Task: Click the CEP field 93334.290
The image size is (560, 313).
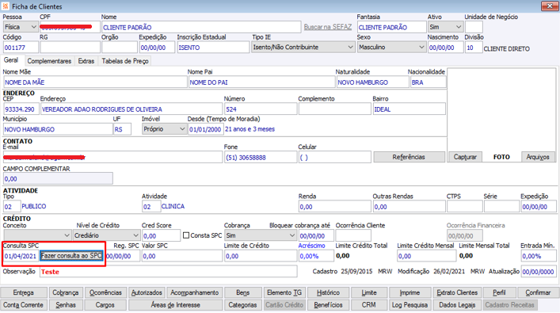Action: point(21,109)
